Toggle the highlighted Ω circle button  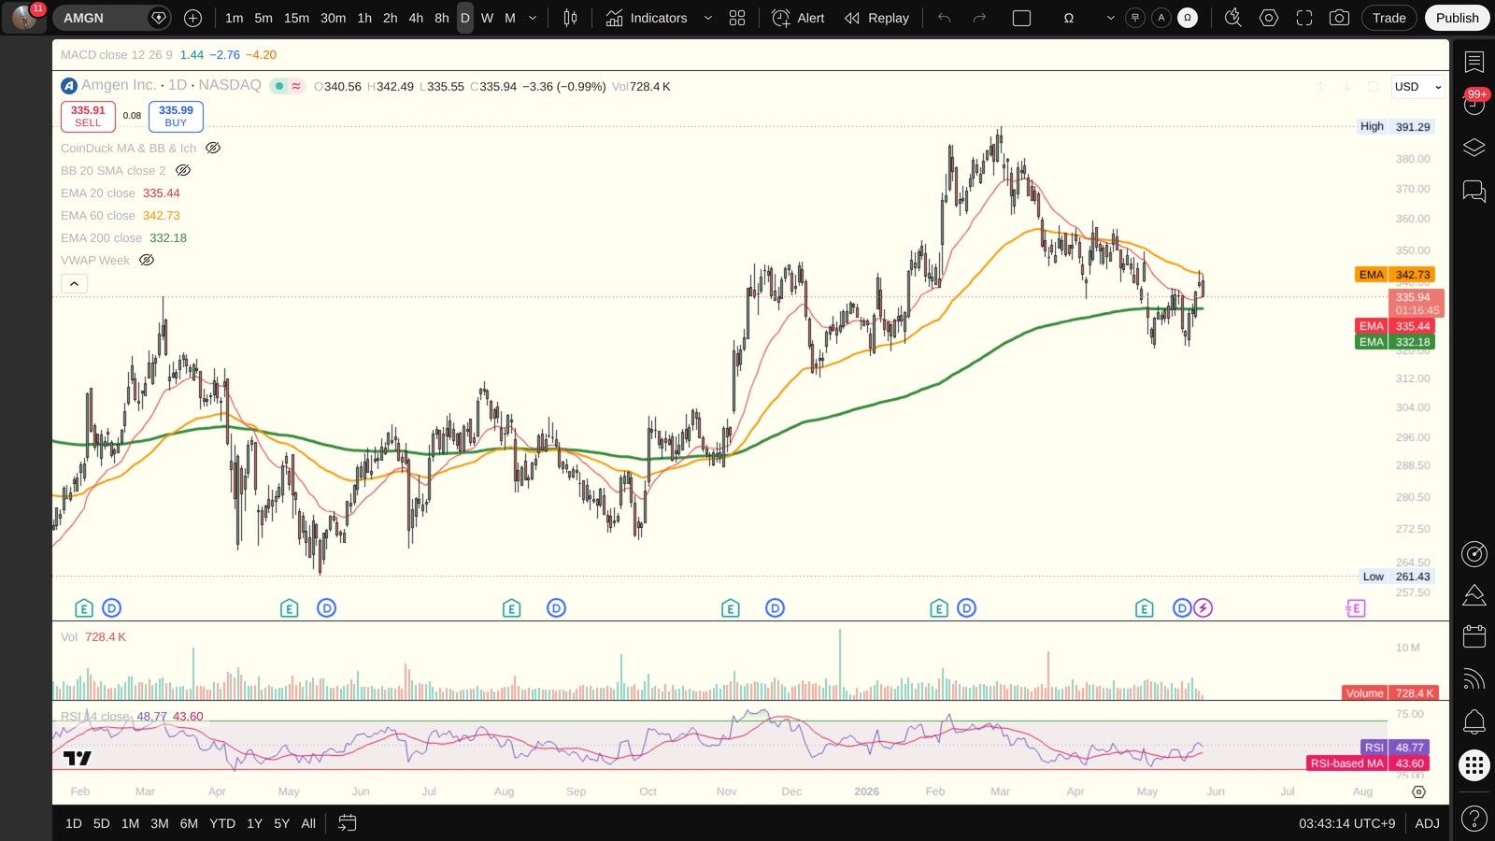click(x=1188, y=18)
